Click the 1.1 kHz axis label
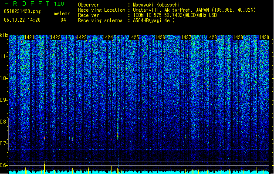Viewport: 274px width, 174px height. tap(3, 57)
